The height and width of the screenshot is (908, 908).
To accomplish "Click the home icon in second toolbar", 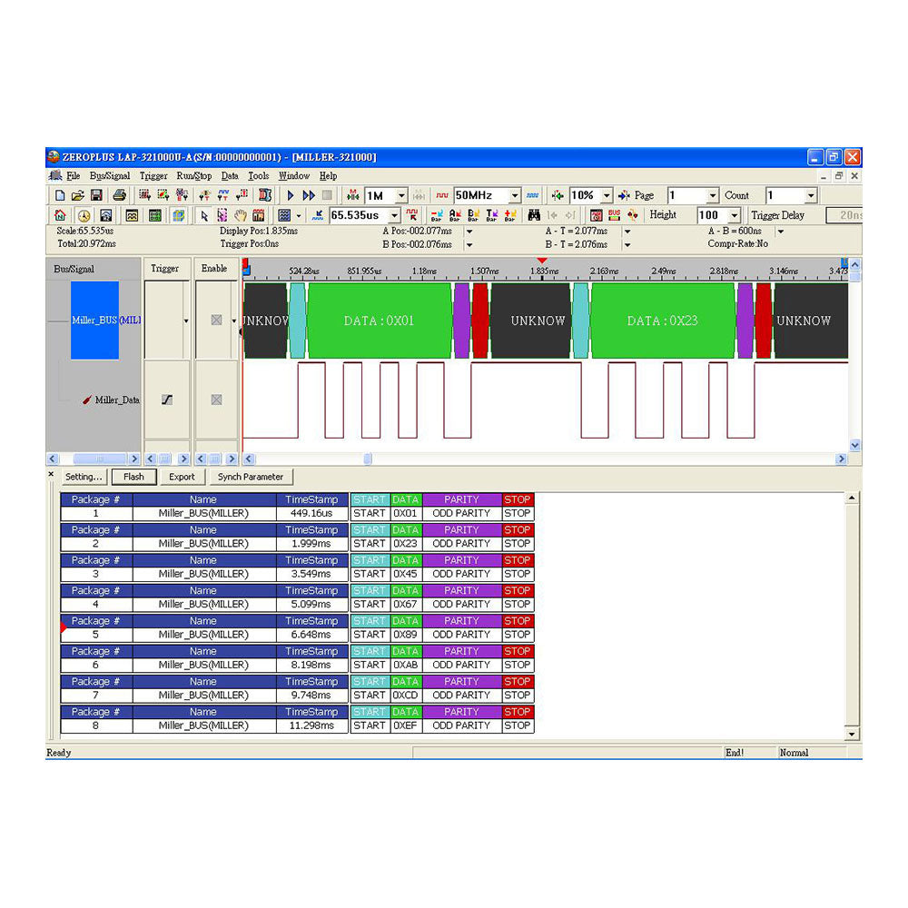I will [60, 215].
